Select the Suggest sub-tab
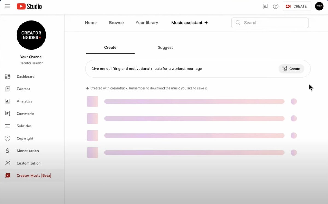 coord(165,48)
